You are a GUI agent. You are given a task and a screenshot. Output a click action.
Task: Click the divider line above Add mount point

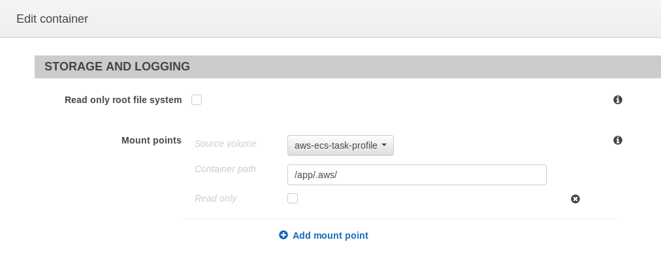point(400,219)
